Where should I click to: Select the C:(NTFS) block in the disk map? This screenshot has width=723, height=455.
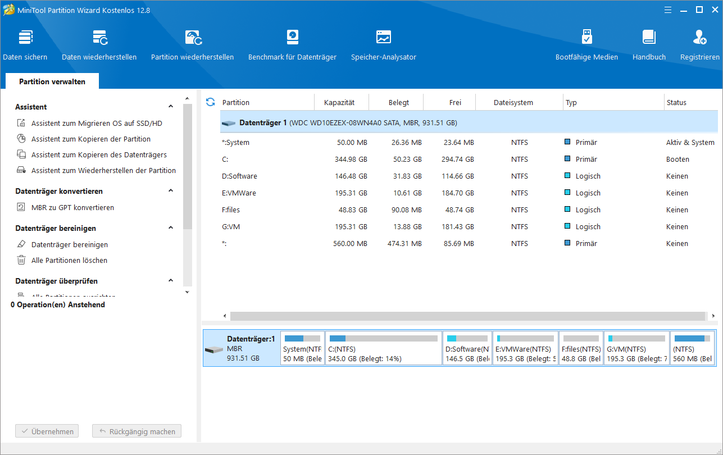click(x=384, y=348)
